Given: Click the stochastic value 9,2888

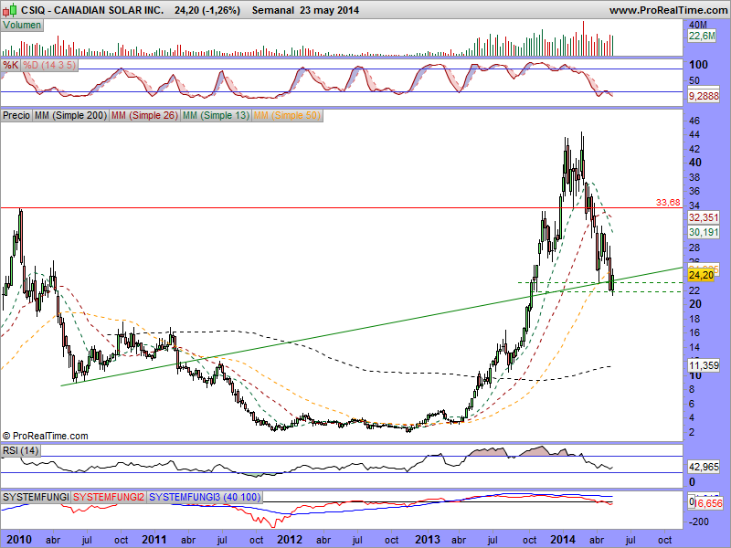Looking at the screenshot, I should coord(704,96).
